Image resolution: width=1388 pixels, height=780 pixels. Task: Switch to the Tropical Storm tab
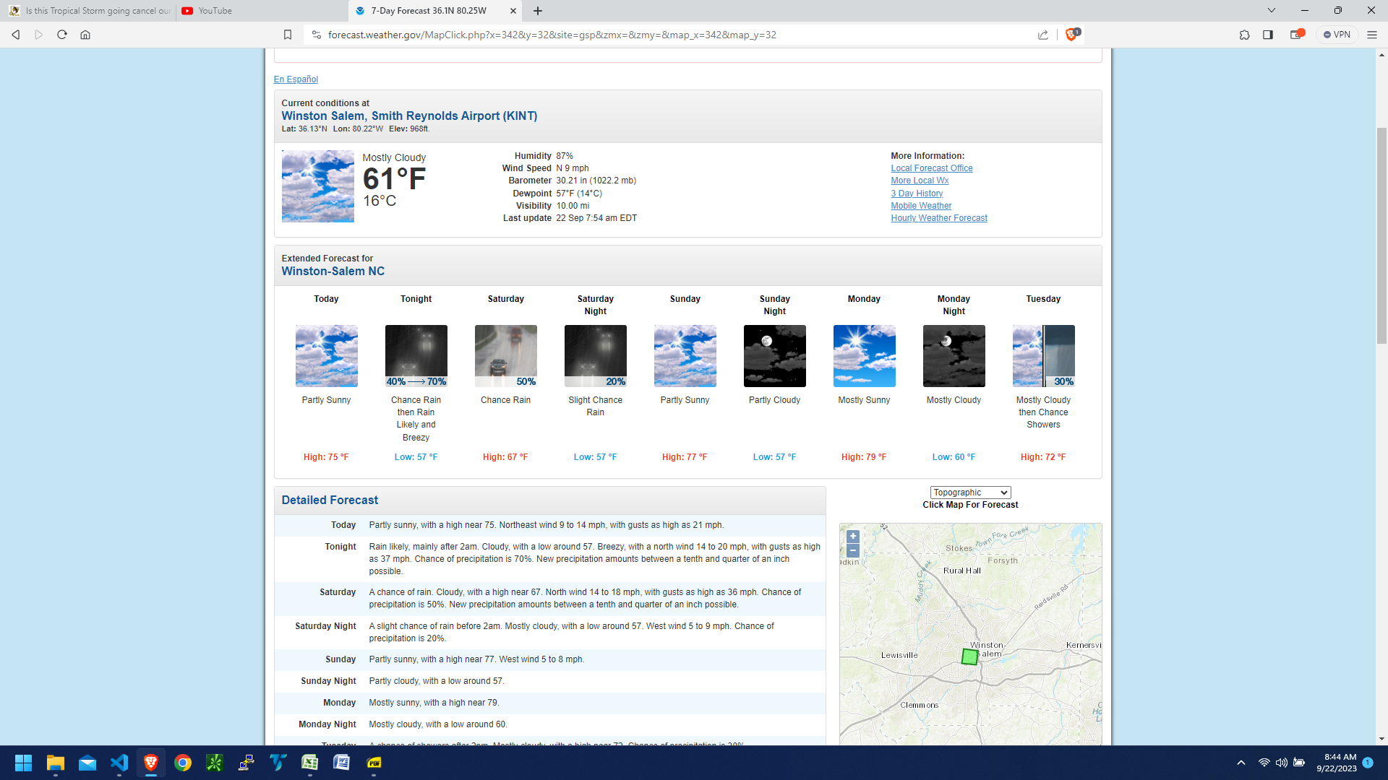(x=89, y=11)
